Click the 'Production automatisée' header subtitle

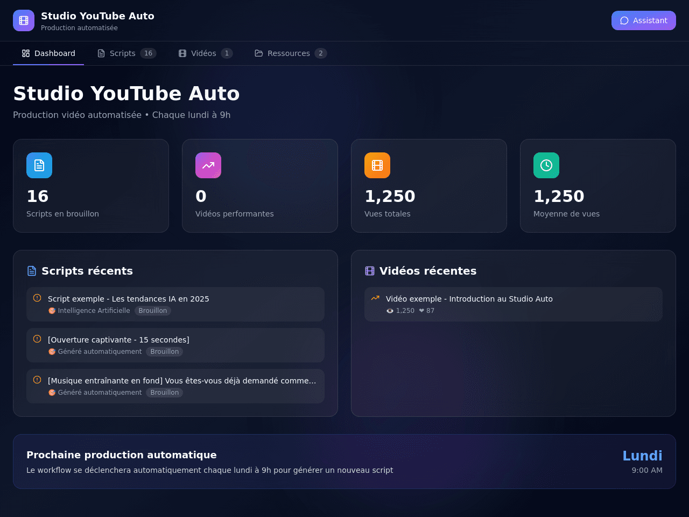pos(79,28)
